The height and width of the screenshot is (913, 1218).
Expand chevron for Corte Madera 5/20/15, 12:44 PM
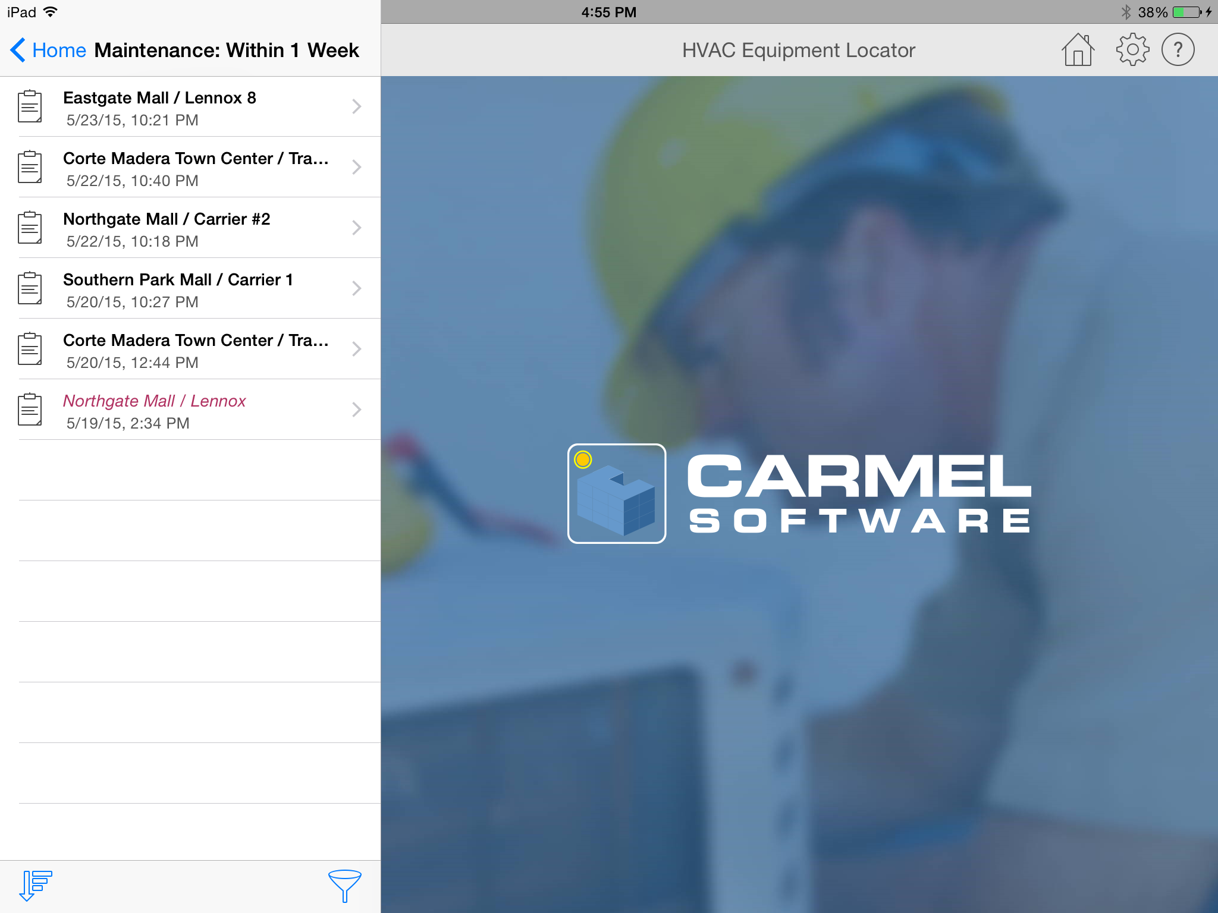pyautogui.click(x=357, y=349)
